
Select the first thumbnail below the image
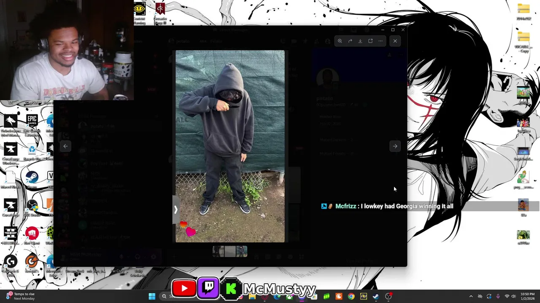click(x=218, y=251)
